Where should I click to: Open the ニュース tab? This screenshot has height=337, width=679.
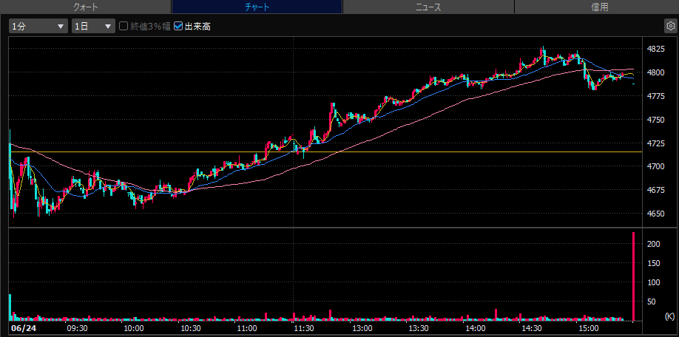tap(428, 7)
